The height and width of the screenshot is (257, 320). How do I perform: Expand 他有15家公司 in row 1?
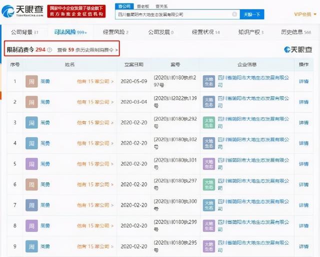pyautogui.click(x=95, y=81)
